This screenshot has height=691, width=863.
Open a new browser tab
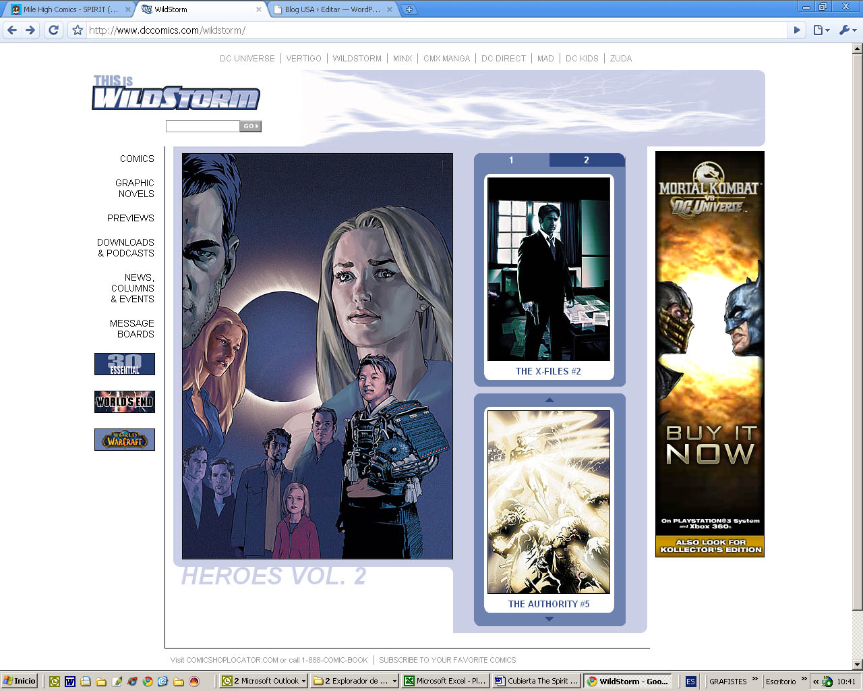(x=409, y=9)
